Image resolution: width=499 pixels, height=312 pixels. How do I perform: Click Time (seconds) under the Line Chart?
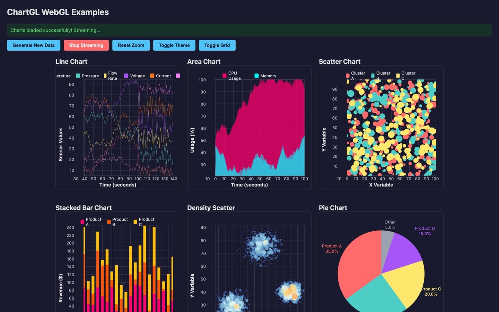pos(118,185)
